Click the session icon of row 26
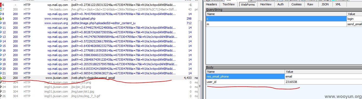The width and height of the screenshot is (362, 99). point(1,96)
